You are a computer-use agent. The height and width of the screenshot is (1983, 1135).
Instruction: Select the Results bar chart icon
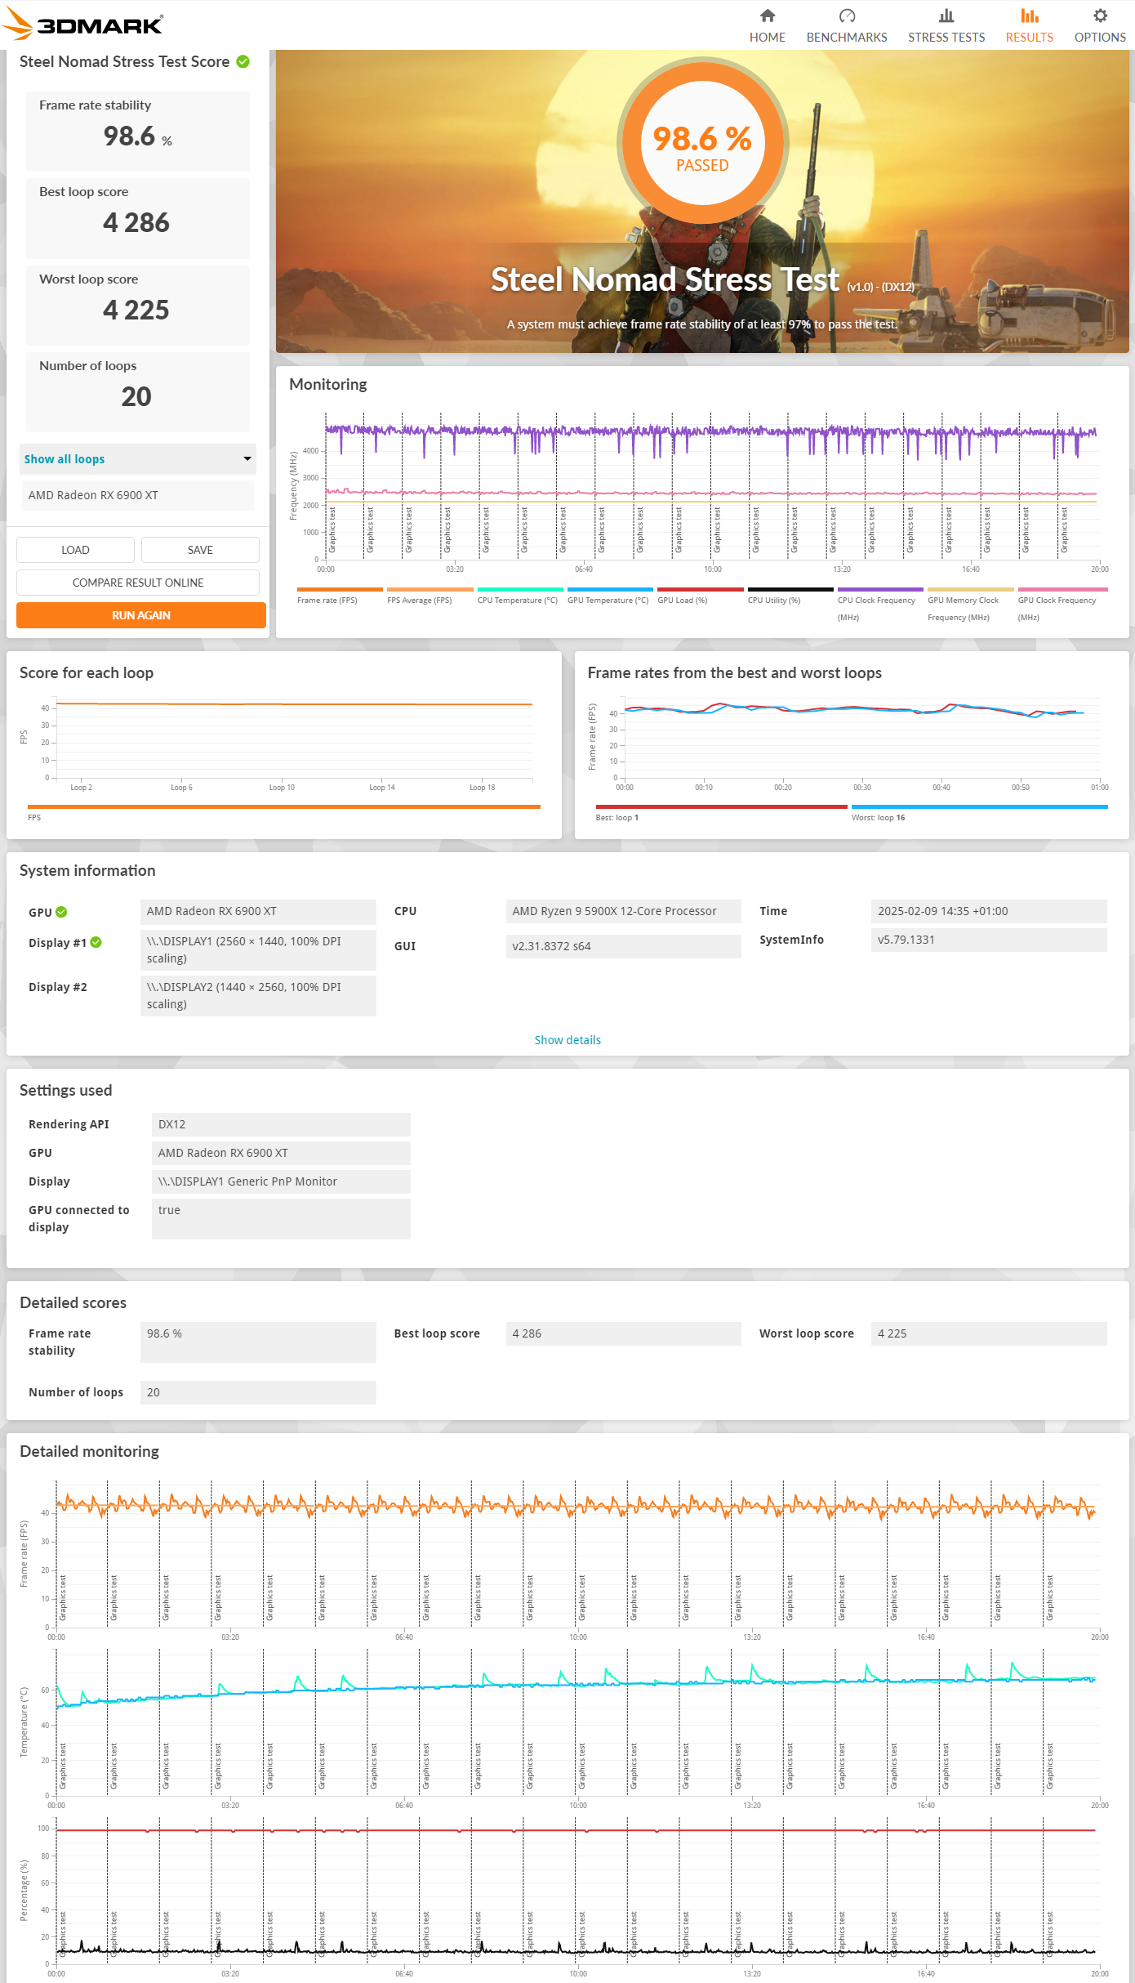click(x=1030, y=16)
